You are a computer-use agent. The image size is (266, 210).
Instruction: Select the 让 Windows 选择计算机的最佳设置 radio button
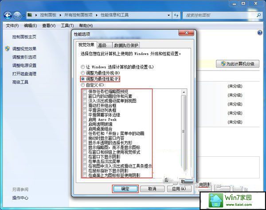click(82, 67)
